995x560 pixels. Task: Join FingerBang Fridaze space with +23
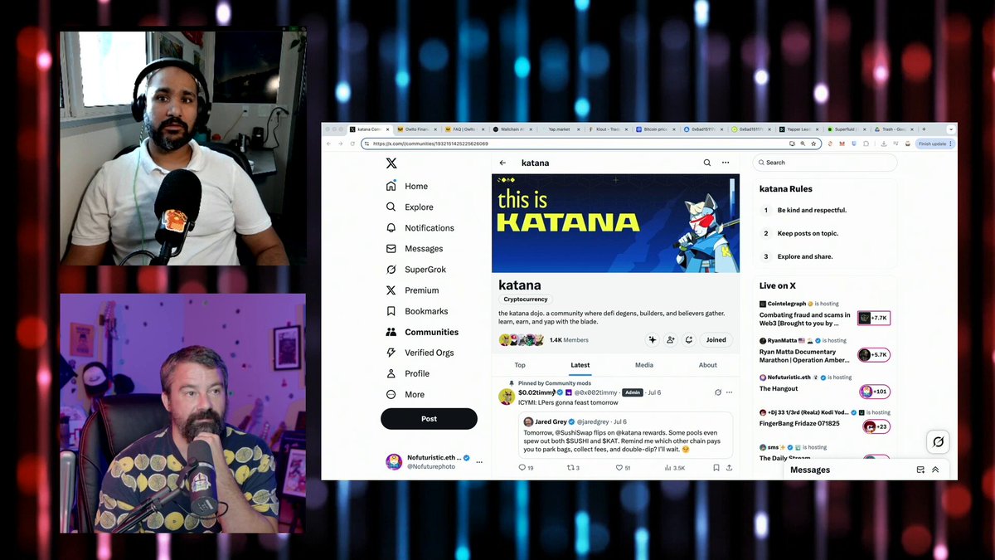coord(876,426)
